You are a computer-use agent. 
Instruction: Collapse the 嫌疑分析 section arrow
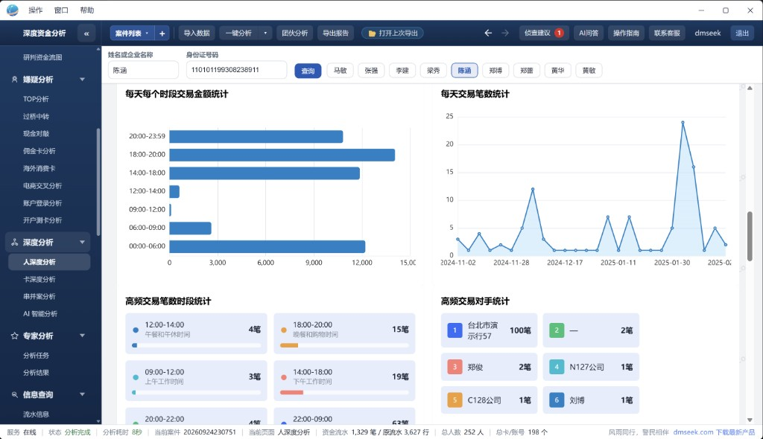point(82,80)
